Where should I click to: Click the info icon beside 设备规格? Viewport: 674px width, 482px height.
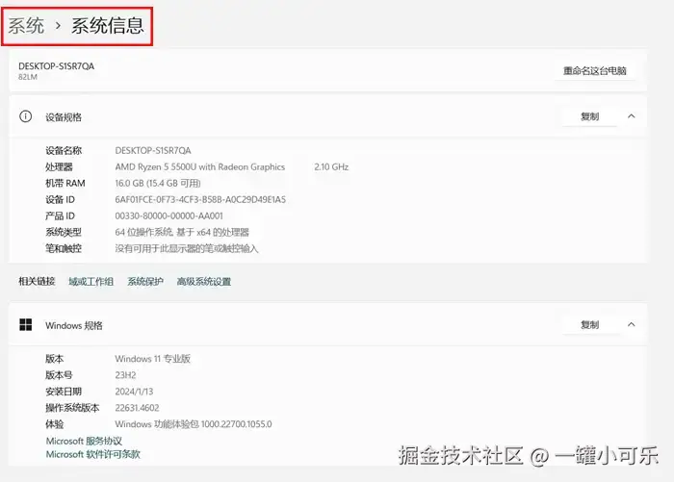coord(25,116)
